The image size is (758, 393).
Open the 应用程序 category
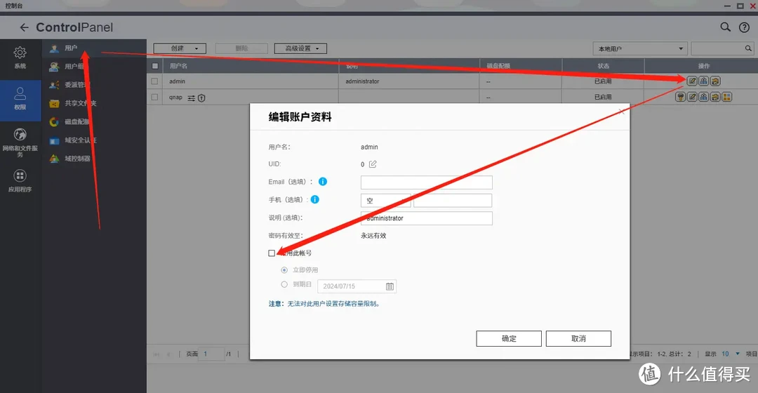tap(20, 181)
